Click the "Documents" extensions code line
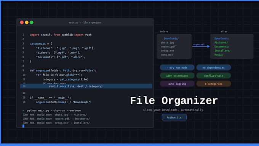Screen dimensions: 259x146 61,57
